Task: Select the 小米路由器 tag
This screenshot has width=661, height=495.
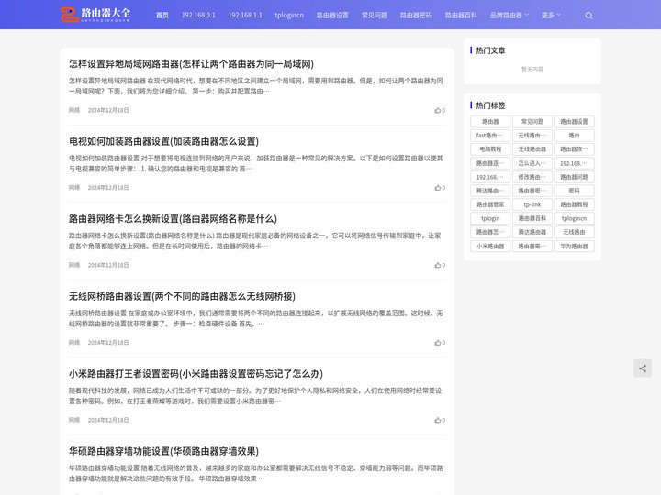Action: [x=490, y=247]
